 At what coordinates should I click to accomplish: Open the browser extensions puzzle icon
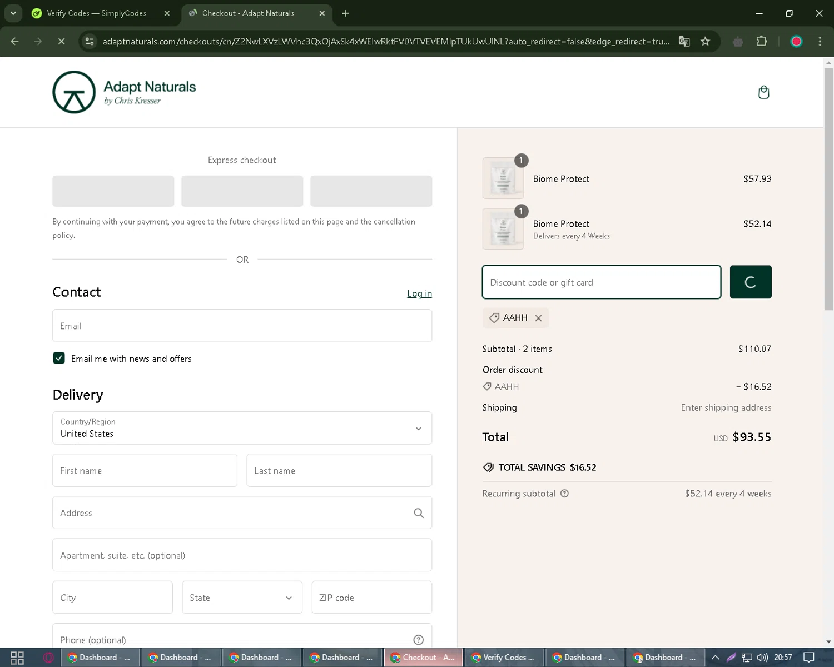pyautogui.click(x=762, y=41)
